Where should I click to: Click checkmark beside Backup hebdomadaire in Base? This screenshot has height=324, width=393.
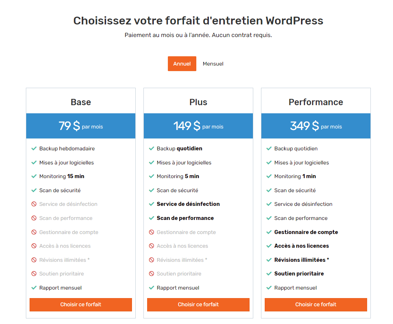[x=34, y=148]
